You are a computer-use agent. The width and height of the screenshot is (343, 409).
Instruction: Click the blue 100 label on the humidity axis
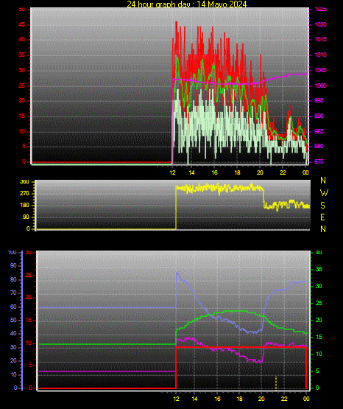tap(13, 253)
